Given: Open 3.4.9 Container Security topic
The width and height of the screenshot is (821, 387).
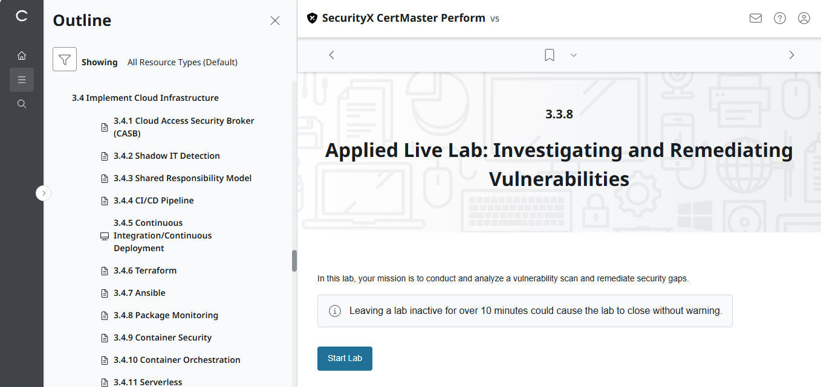Looking at the screenshot, I should point(163,337).
